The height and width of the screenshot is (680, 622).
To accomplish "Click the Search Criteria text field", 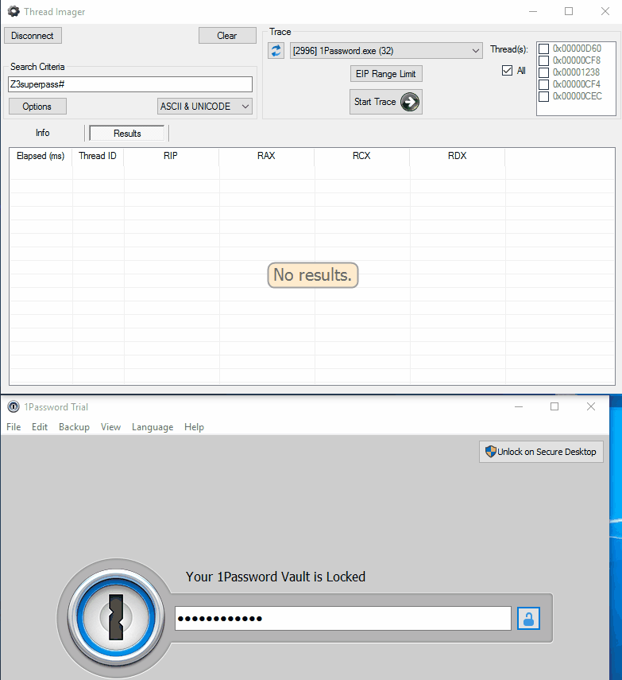I will coord(130,84).
